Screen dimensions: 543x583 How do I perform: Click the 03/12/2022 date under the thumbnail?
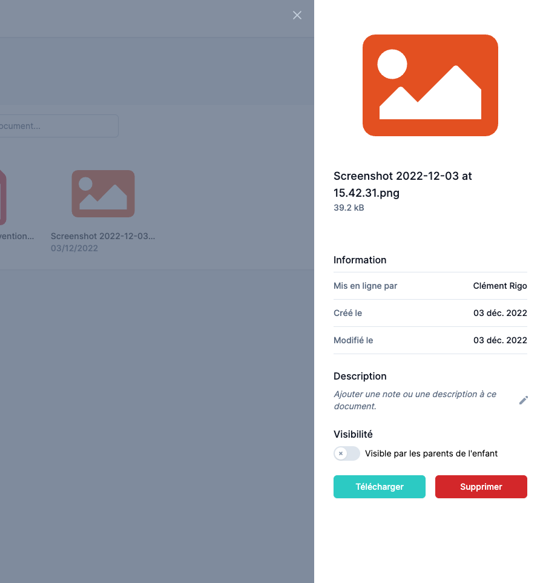click(74, 248)
